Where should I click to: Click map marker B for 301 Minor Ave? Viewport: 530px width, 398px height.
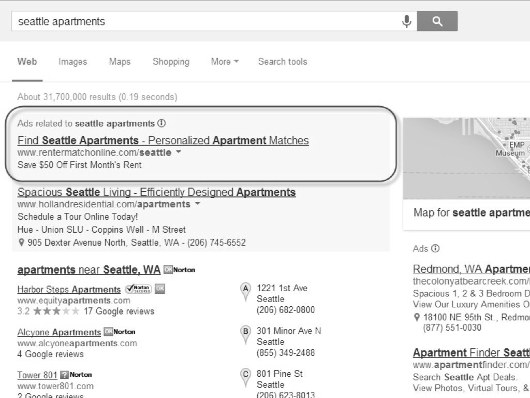[246, 334]
